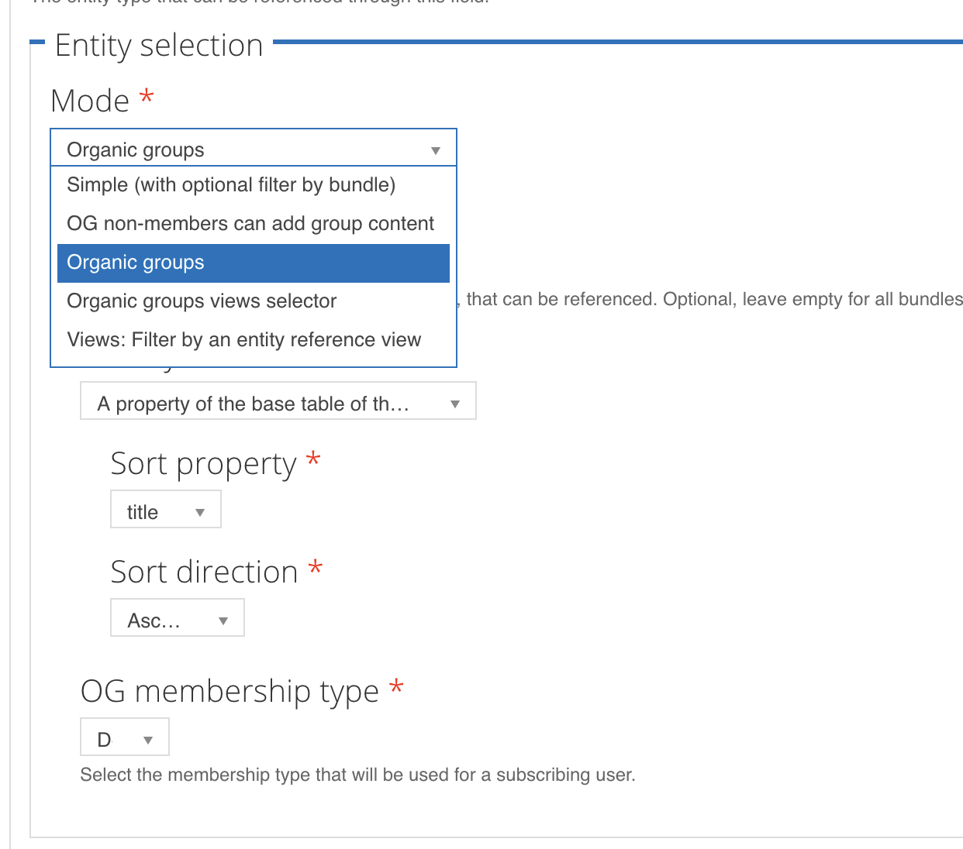The image size is (963, 849).
Task: Click the Mode dropdown arrow
Action: 436,150
